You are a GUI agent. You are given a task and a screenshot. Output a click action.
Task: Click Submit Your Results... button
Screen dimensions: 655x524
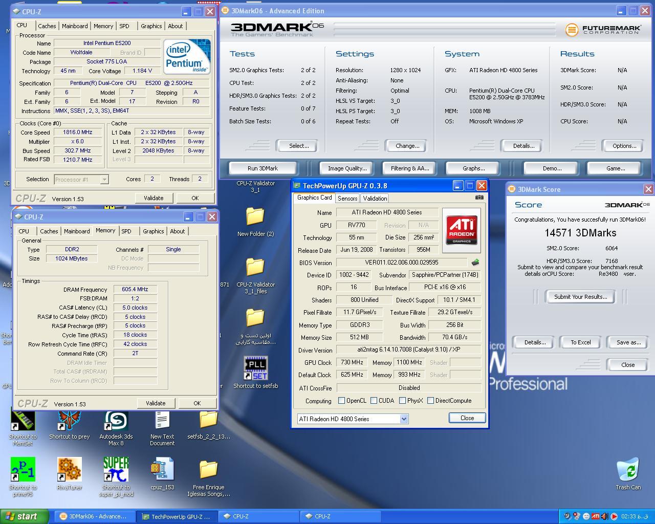click(580, 297)
